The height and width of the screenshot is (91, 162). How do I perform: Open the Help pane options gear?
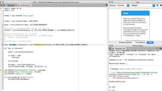click(161, 5)
